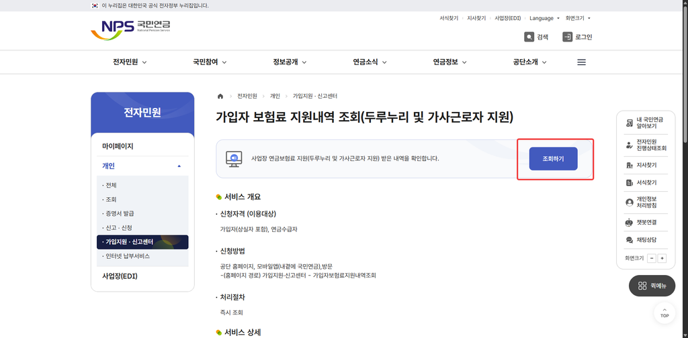Click the search magnifier icon
Image resolution: width=688 pixels, height=338 pixels.
(529, 37)
